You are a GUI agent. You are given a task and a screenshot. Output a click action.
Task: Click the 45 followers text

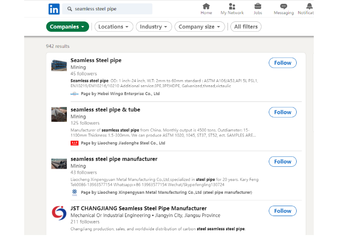(x=83, y=74)
